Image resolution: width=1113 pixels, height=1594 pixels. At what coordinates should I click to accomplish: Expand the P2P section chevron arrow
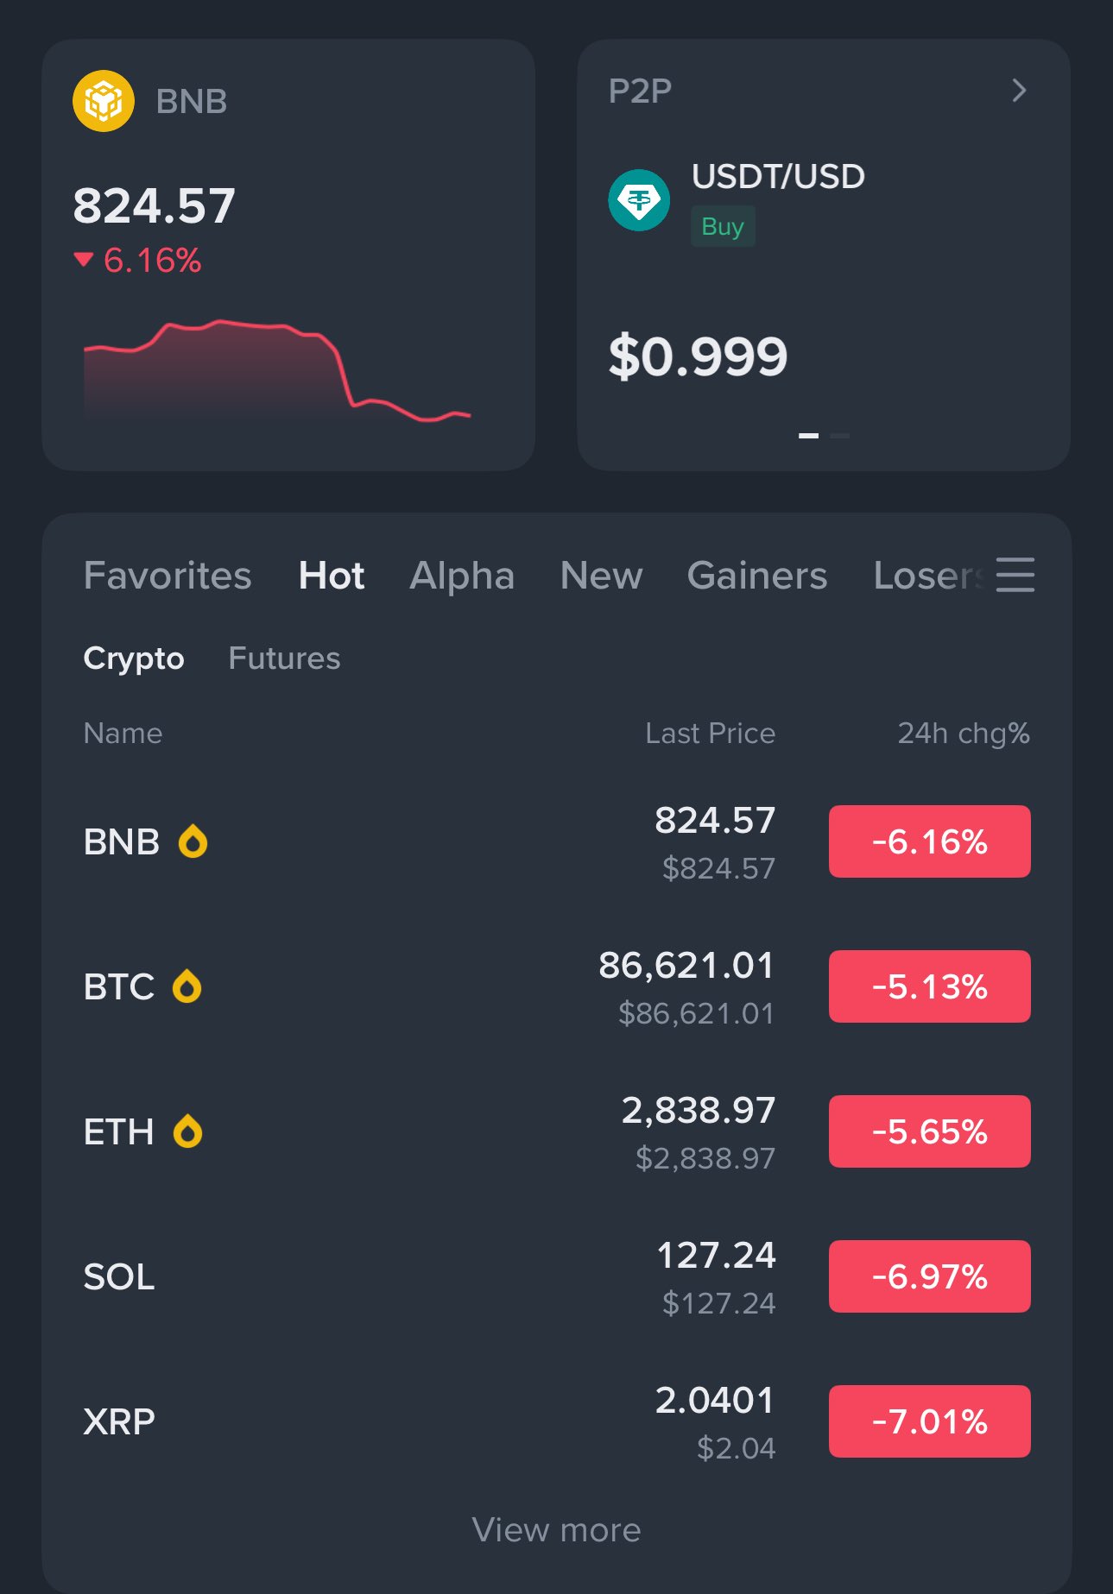coord(1019,91)
